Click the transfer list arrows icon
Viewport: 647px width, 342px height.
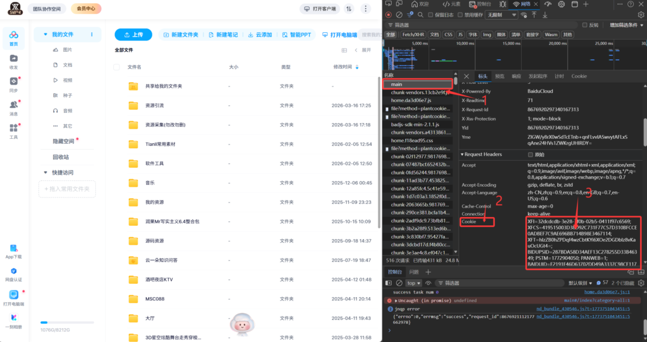click(349, 9)
